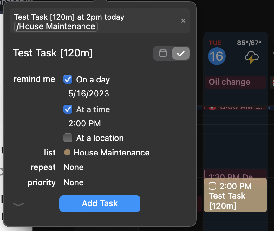
Task: Click the thunderstorm weather icon
Action: click(251, 57)
